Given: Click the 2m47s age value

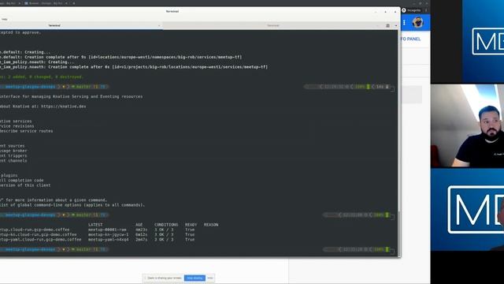Looking at the screenshot, I should point(142,240).
